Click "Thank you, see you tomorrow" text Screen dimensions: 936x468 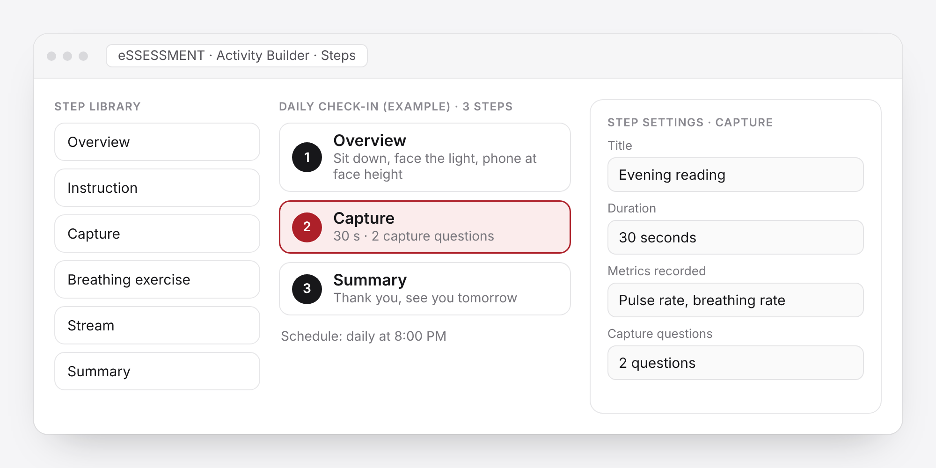[425, 298]
